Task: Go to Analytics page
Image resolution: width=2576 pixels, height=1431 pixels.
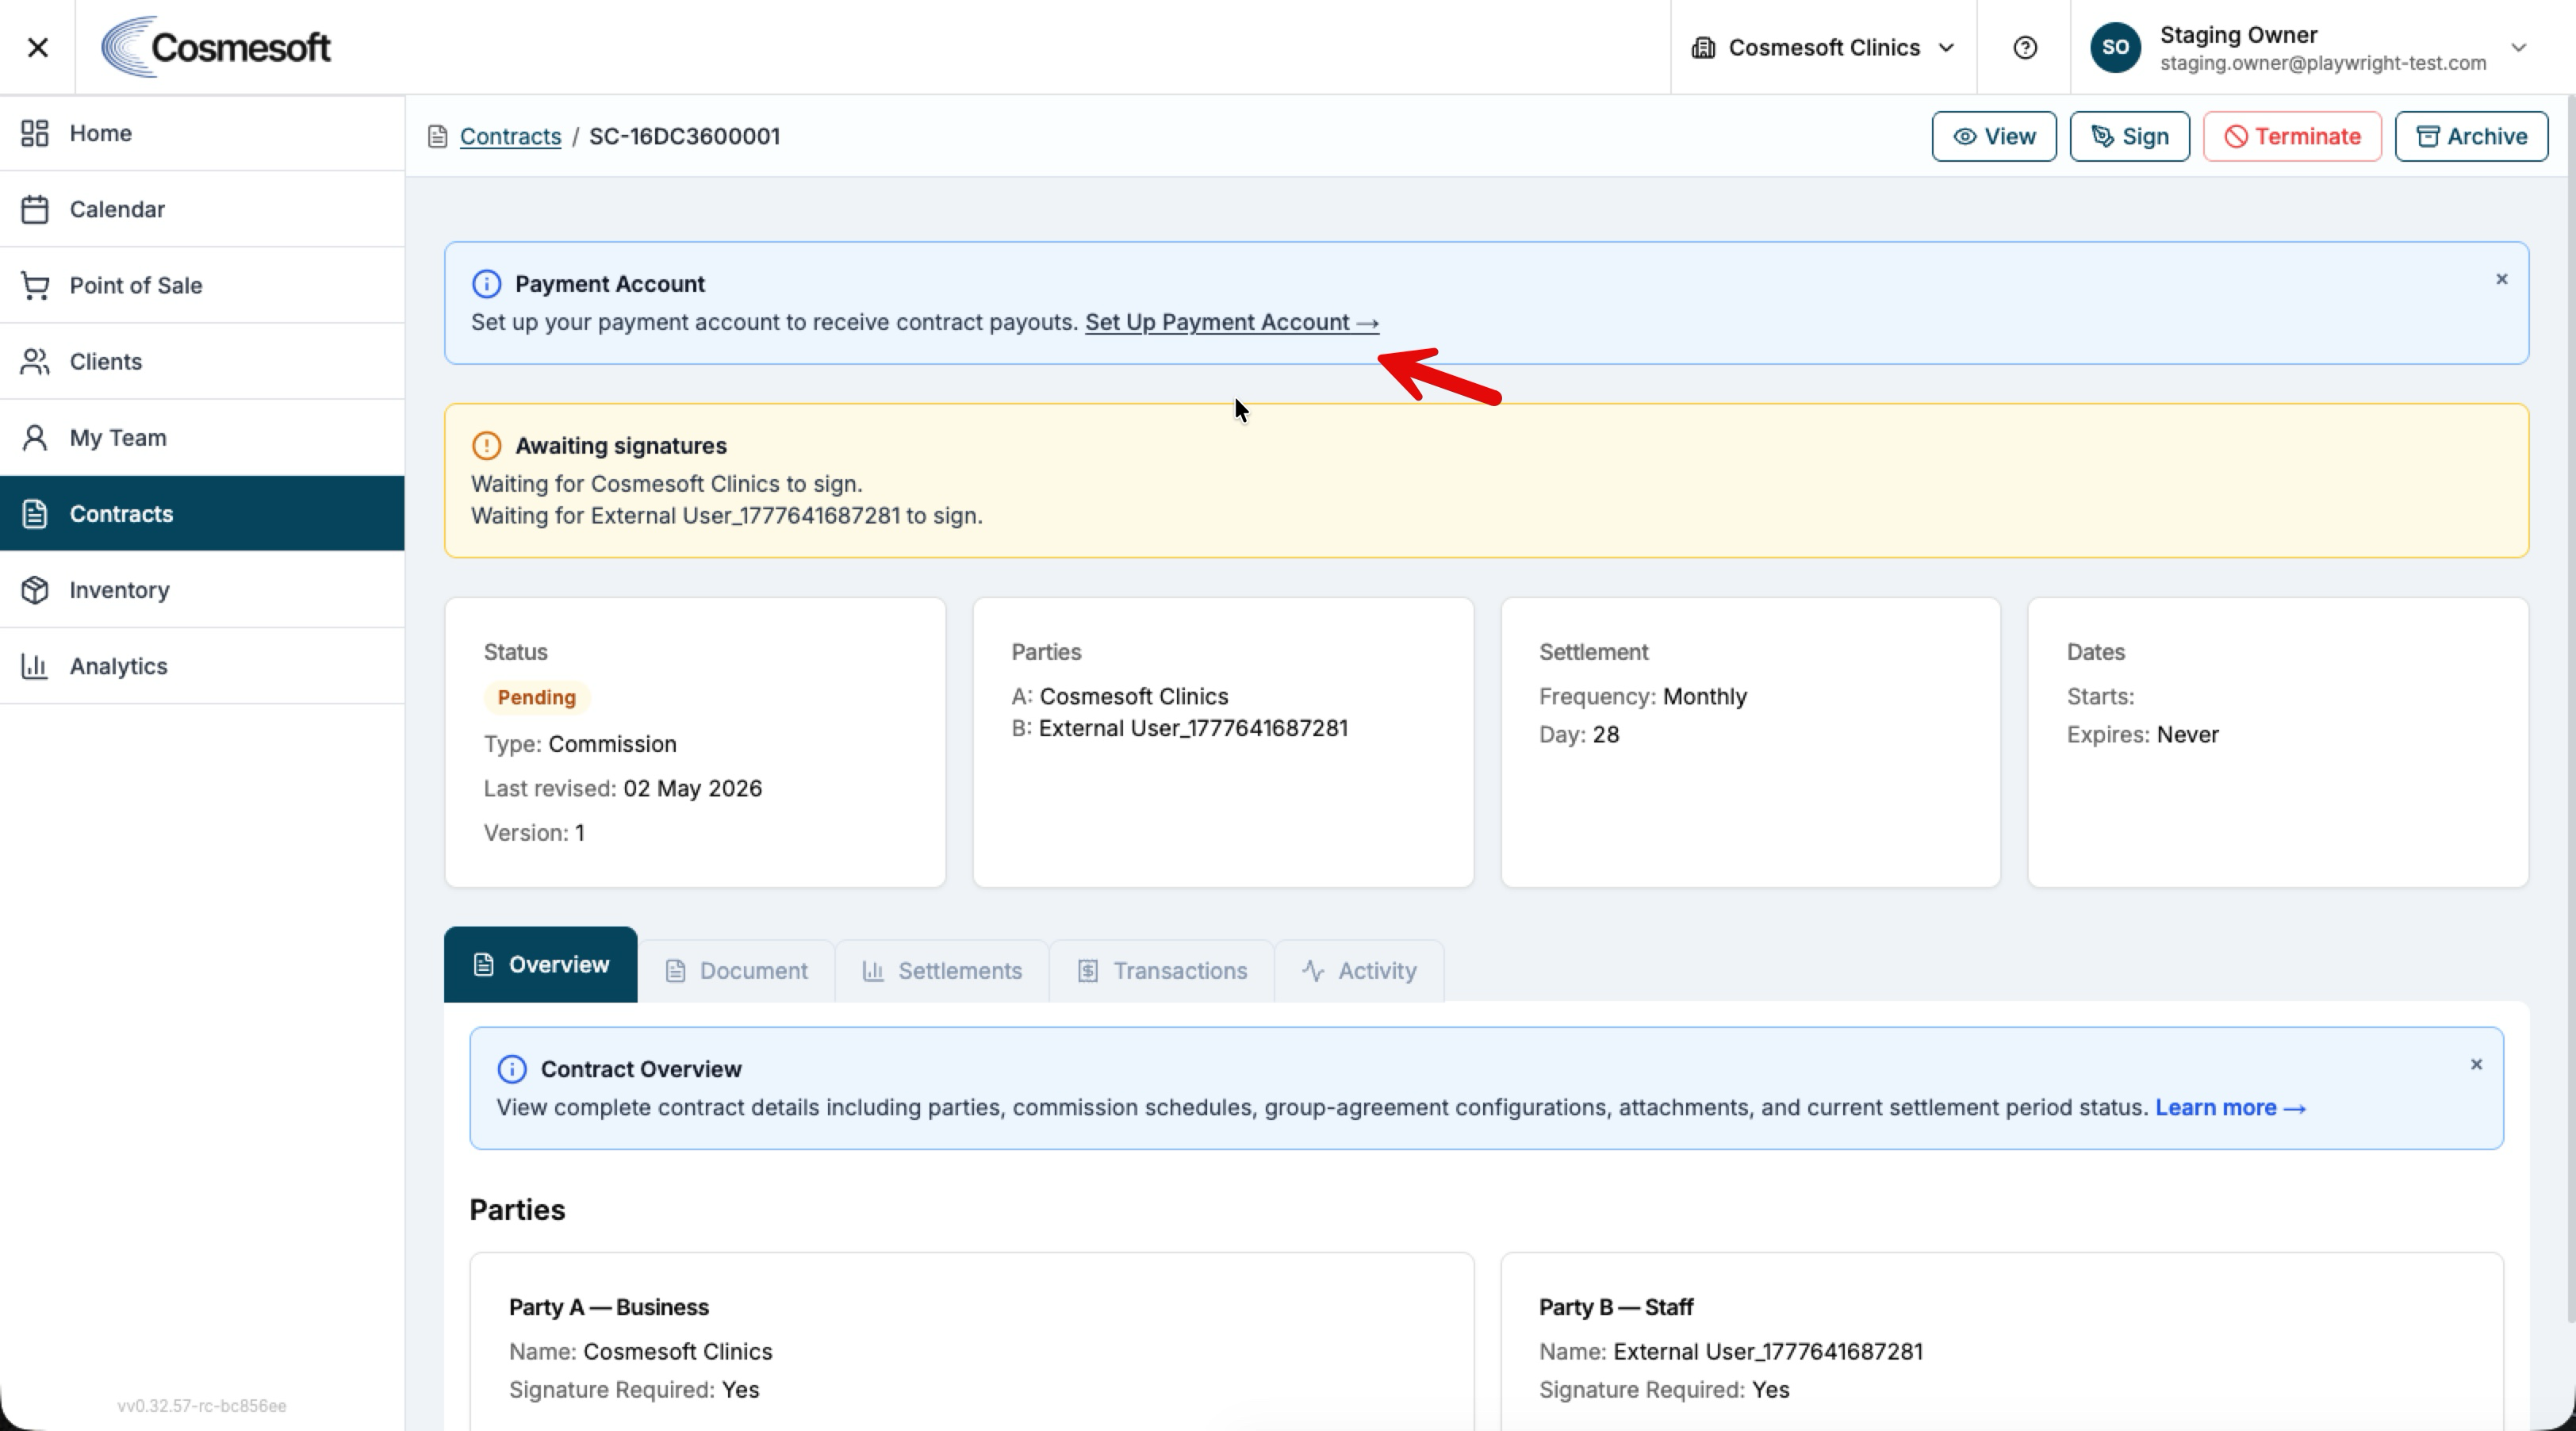Action: (x=202, y=666)
